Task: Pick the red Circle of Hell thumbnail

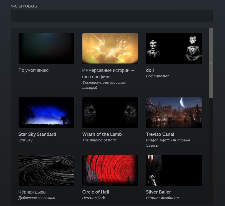Action: pos(110,171)
